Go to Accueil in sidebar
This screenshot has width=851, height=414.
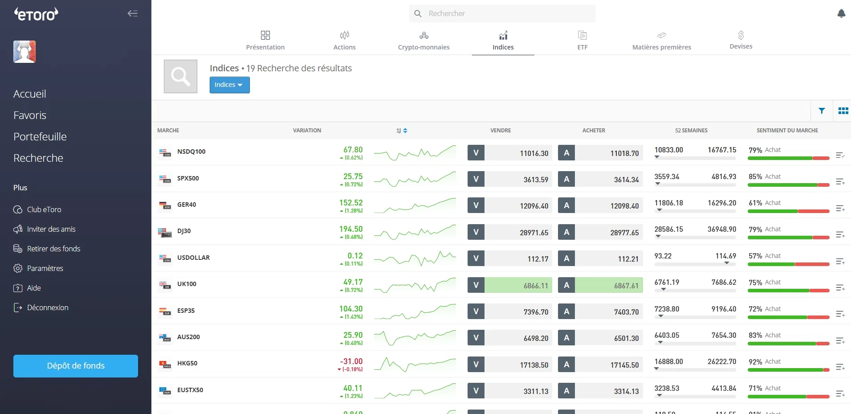30,94
